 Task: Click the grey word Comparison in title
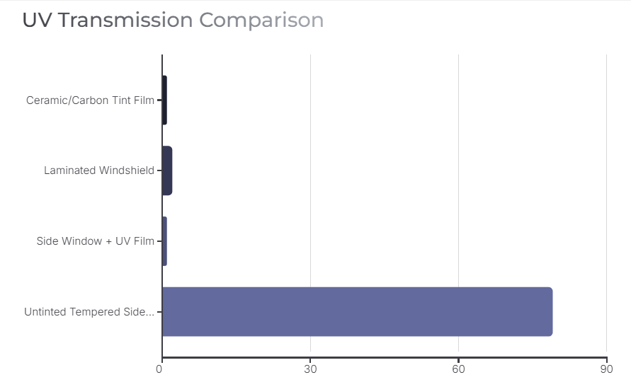pyautogui.click(x=260, y=21)
